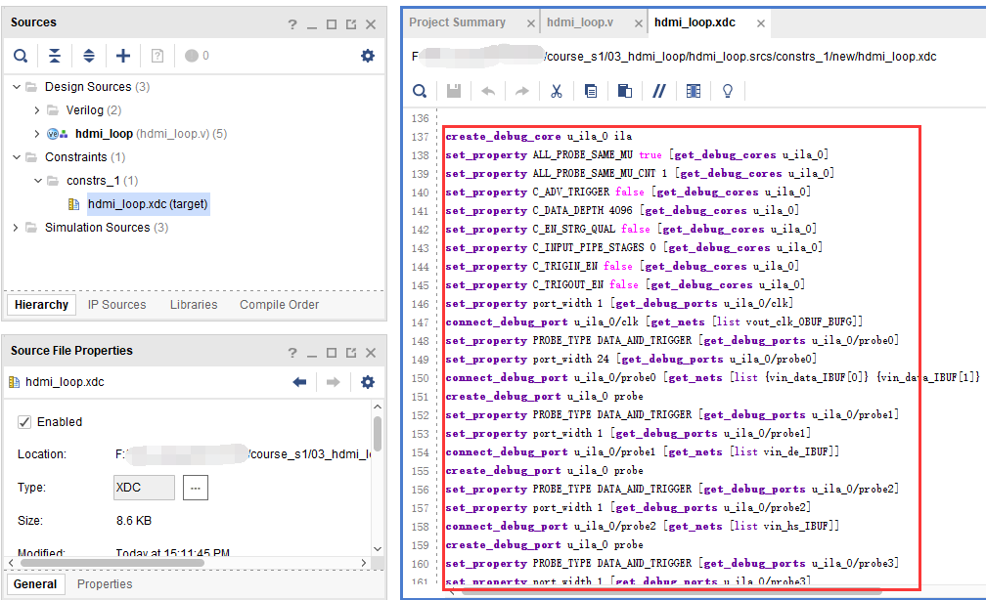This screenshot has height=600, width=986.
Task: Undo the last edit in editor
Action: (488, 91)
